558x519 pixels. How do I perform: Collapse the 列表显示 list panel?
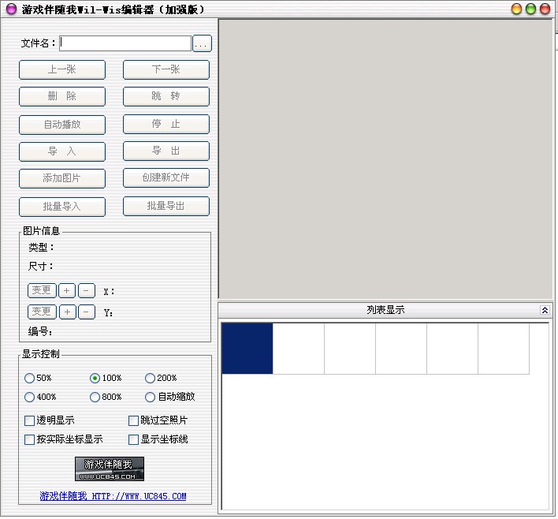tap(545, 311)
